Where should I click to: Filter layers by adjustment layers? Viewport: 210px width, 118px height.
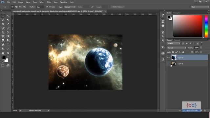click(x=187, y=44)
